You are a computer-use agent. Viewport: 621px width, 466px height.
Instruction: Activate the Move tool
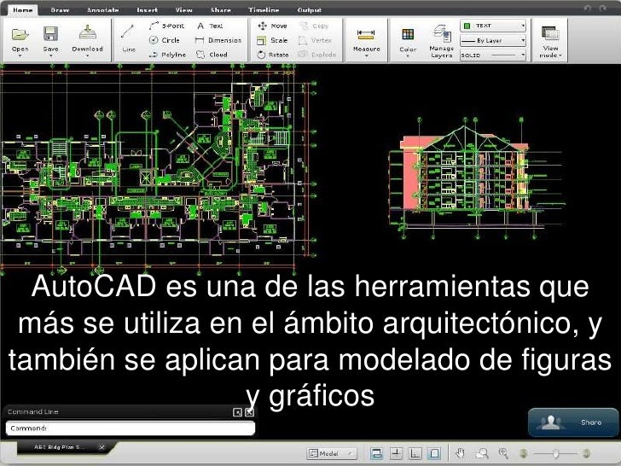(272, 26)
